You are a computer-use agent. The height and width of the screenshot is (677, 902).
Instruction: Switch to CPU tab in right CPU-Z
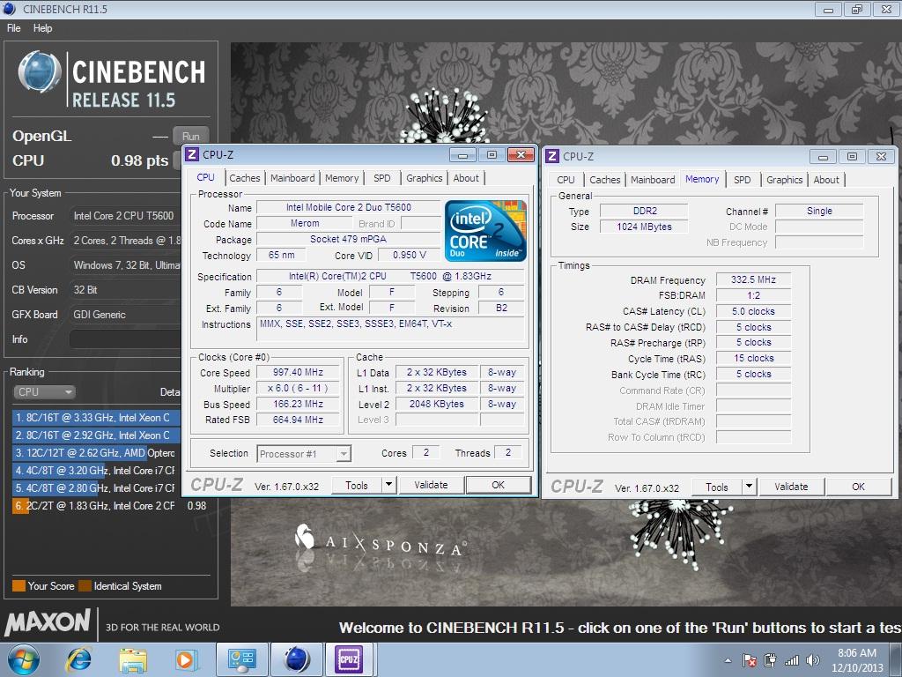[x=566, y=180]
